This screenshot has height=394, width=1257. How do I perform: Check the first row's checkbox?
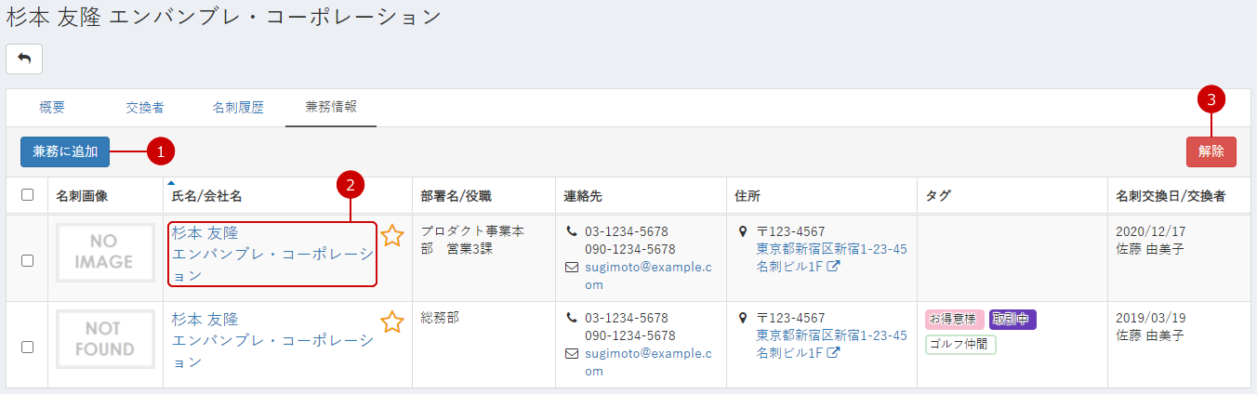click(x=27, y=261)
